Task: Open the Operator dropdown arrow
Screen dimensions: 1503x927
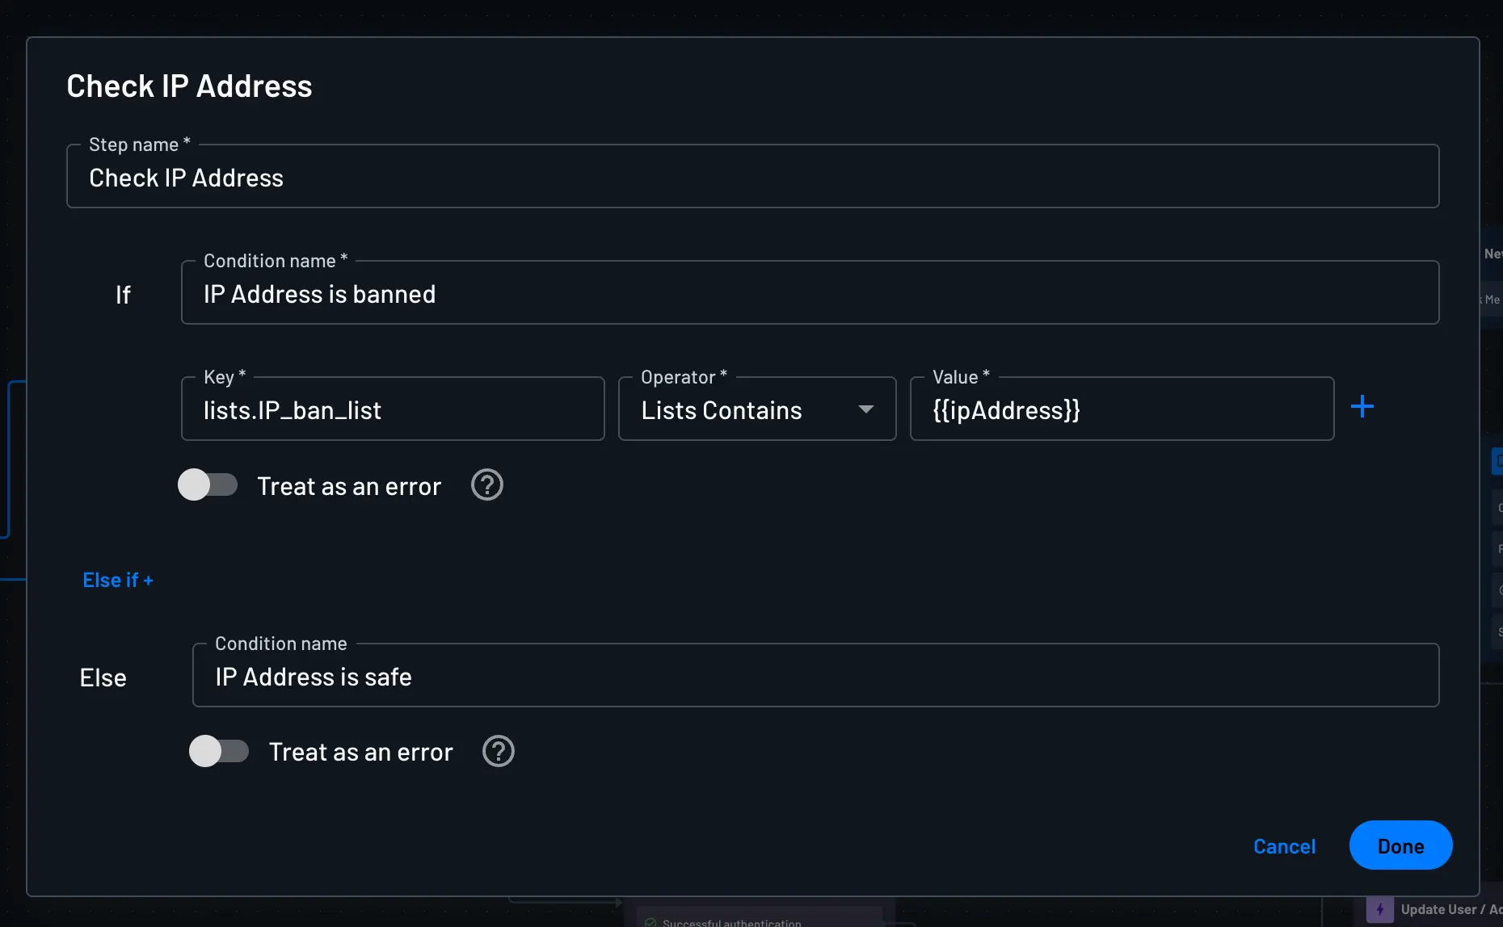Action: [x=866, y=409]
